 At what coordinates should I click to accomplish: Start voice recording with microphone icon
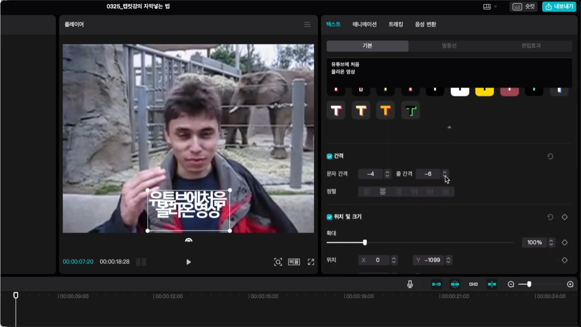410,284
